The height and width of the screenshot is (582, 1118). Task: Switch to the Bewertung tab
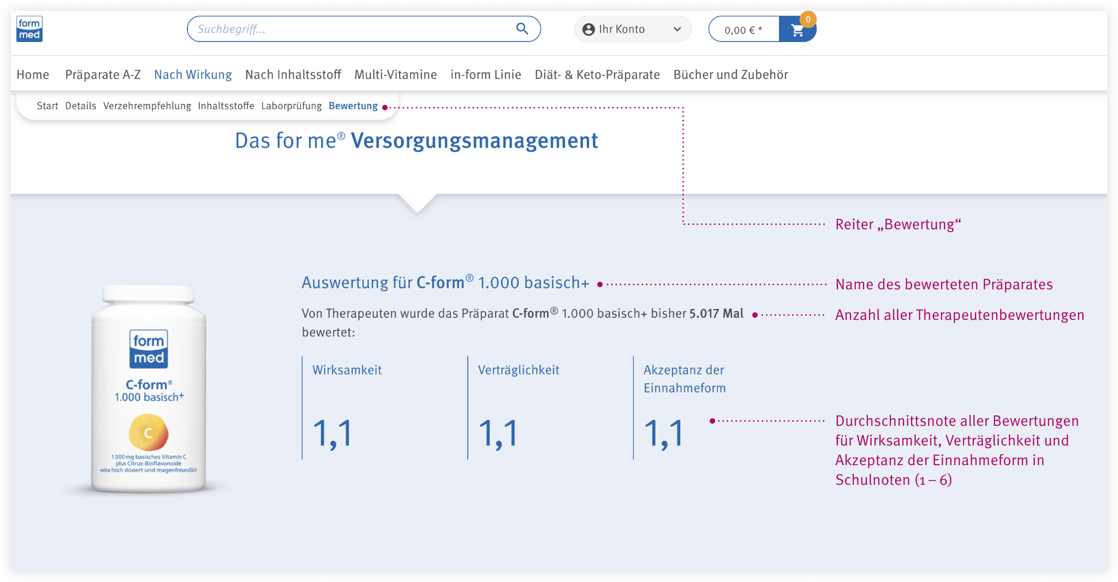coord(353,106)
